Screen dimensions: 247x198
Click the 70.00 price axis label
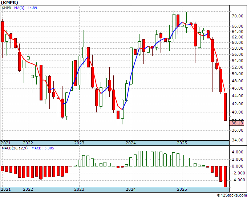(237, 16)
